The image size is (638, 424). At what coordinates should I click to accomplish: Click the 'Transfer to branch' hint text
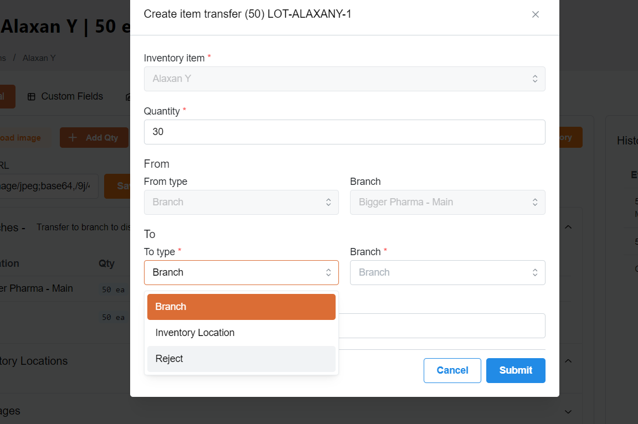(84, 227)
